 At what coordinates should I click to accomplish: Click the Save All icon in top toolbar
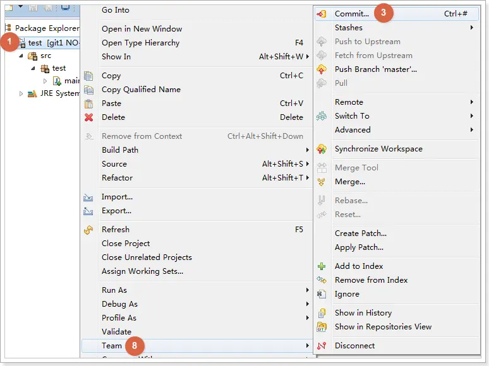[x=48, y=7]
